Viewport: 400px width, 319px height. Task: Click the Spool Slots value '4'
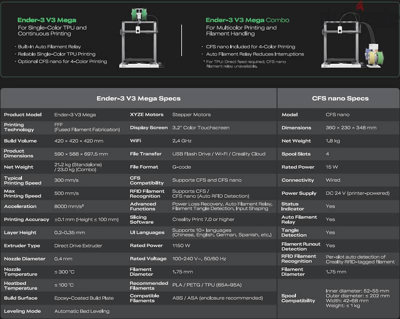(327, 154)
